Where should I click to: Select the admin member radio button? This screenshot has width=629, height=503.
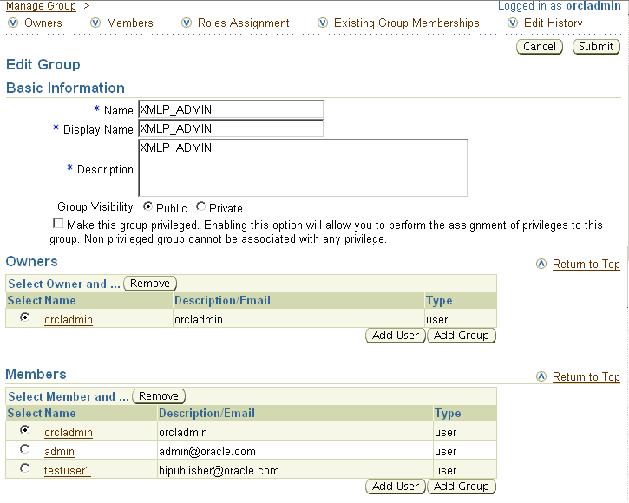tap(25, 449)
